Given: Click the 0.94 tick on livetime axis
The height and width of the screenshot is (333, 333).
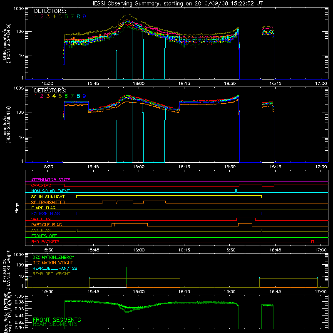Looking at the screenshot, I should coord(20,316).
